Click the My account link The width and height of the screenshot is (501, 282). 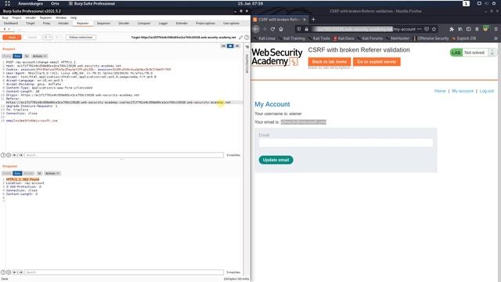click(x=463, y=91)
